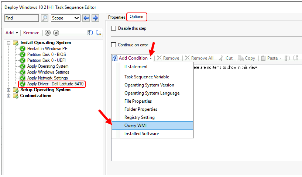The image size is (302, 177).
Task: Click Install Operating System folder icon
Action: tap(16, 43)
